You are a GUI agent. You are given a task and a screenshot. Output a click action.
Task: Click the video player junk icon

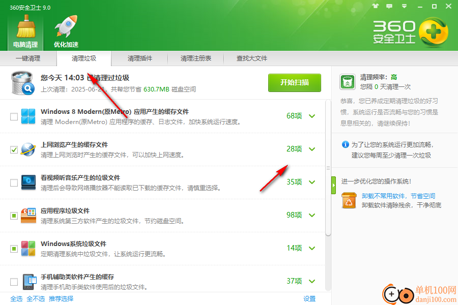(28, 182)
